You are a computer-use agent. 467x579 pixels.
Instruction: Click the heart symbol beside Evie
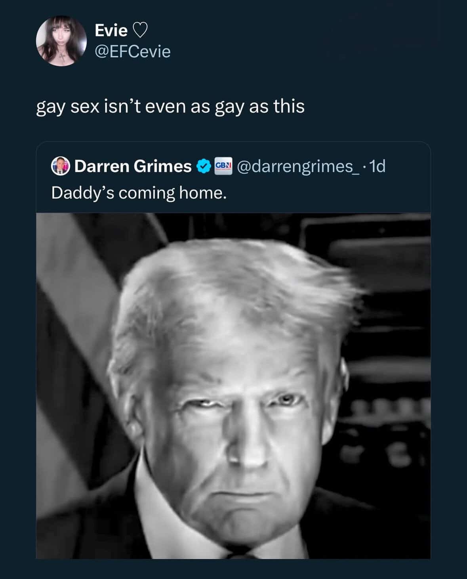coord(139,30)
